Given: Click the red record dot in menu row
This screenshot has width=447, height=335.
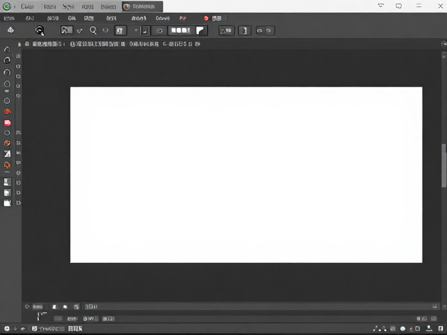Looking at the screenshot, I should tap(206, 18).
